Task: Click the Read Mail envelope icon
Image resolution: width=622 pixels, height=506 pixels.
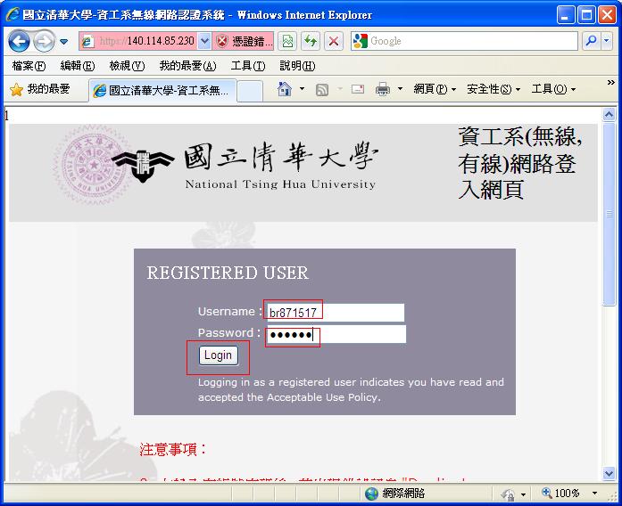Action: pyautogui.click(x=358, y=89)
